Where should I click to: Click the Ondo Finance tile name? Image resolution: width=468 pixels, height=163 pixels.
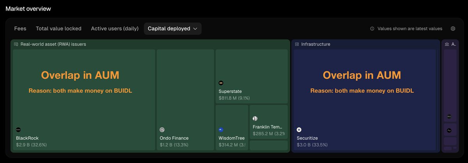174,138
